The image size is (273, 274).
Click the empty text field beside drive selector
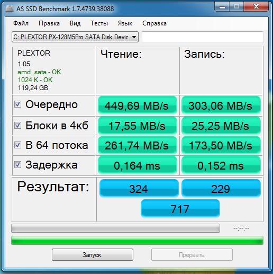(203, 37)
